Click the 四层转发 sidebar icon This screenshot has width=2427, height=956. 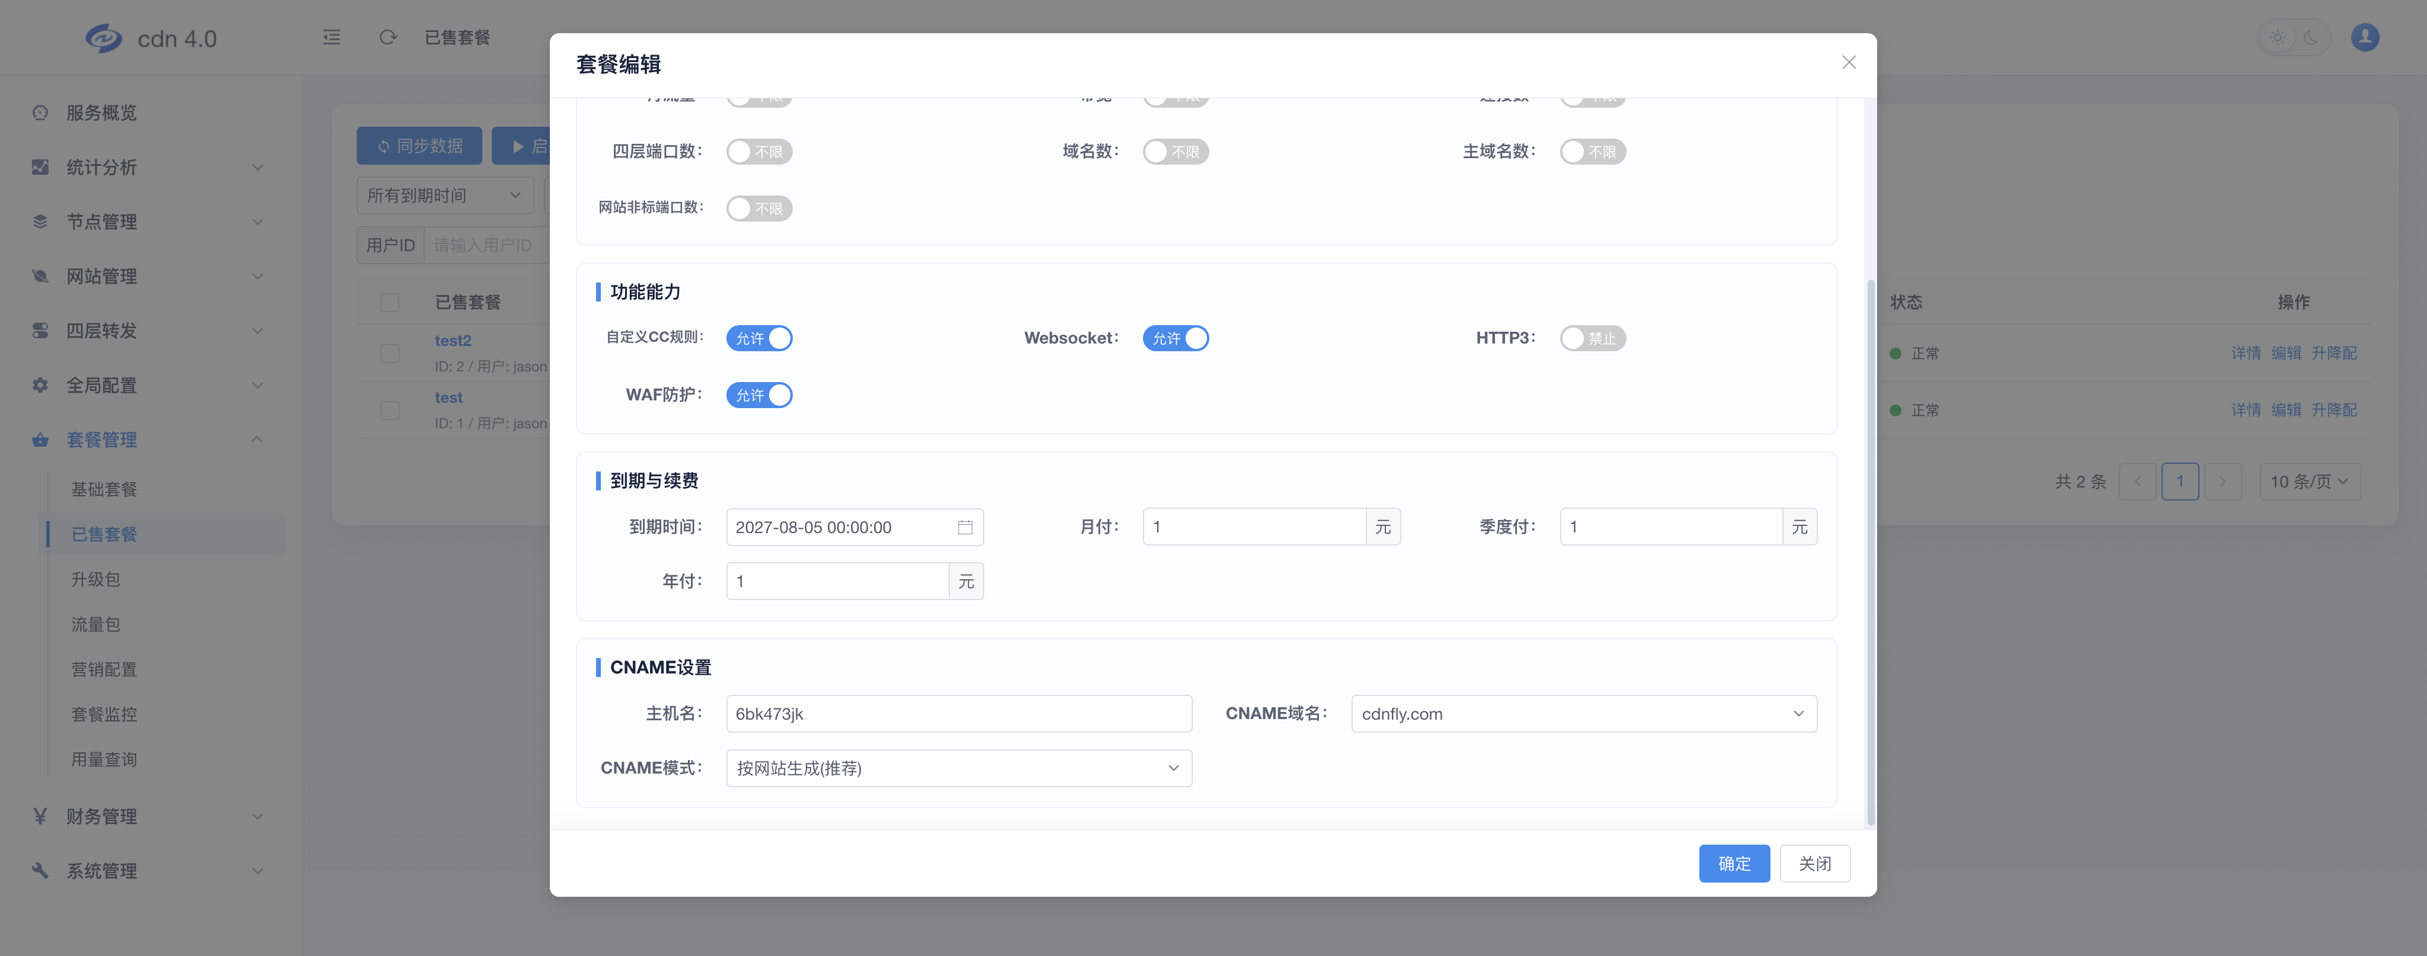40,332
